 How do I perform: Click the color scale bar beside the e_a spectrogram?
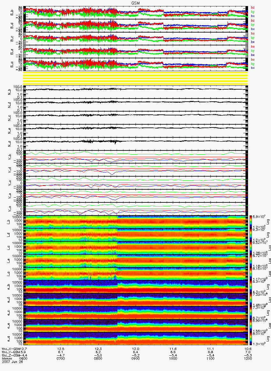pyautogui.click(x=251, y=339)
